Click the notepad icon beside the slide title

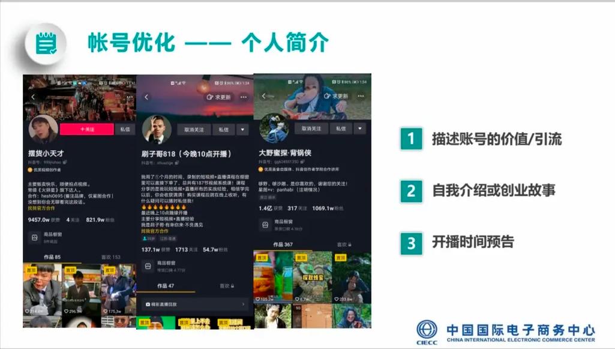click(46, 43)
